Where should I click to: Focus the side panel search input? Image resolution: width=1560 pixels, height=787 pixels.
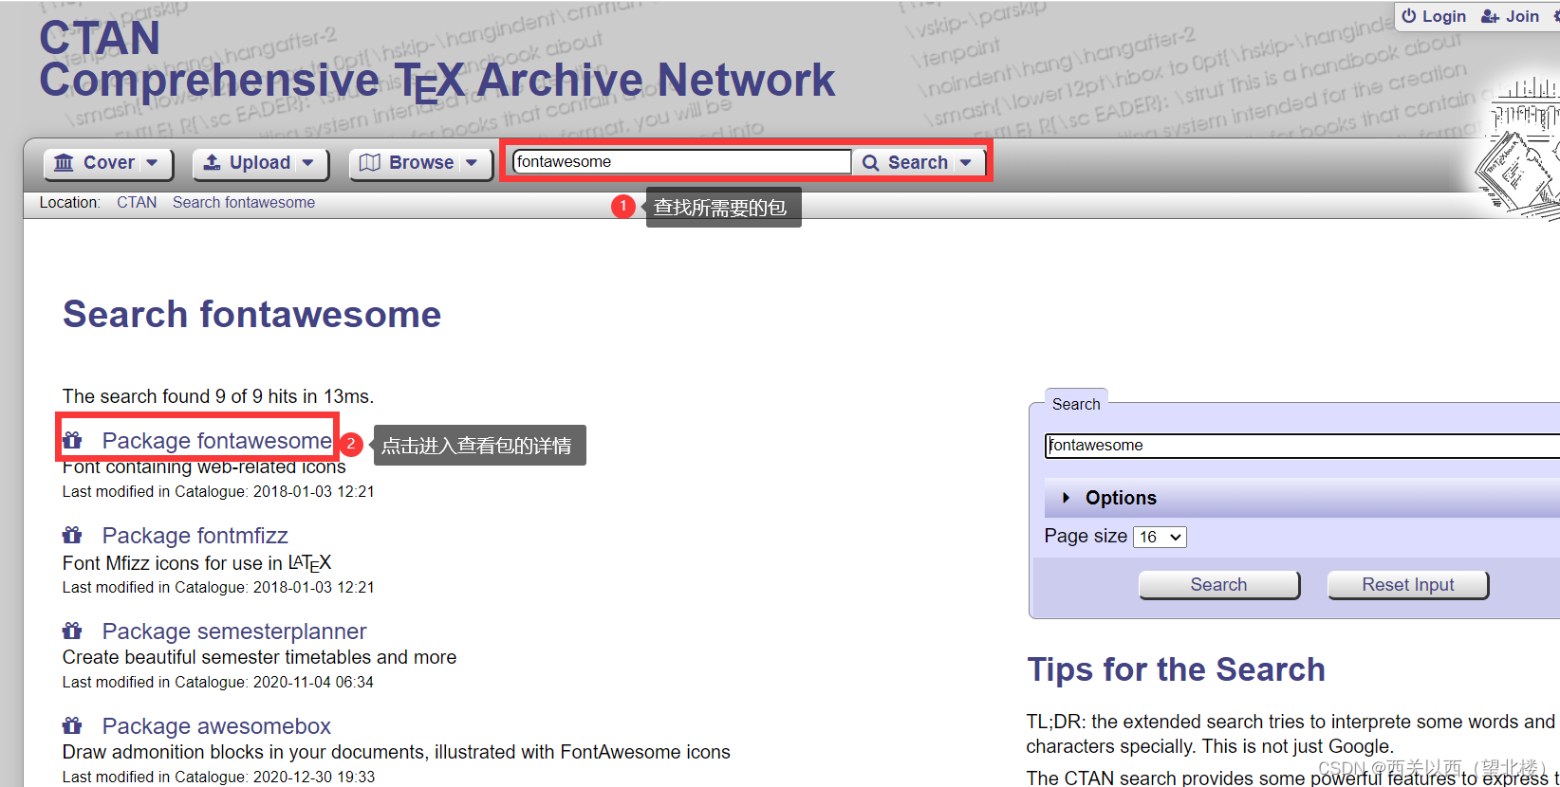tap(1302, 446)
